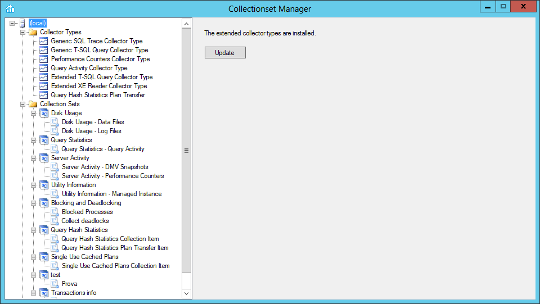Viewport: 540px width, 304px height.
Task: Click the Query Hash Statistics set icon
Action: click(x=44, y=230)
